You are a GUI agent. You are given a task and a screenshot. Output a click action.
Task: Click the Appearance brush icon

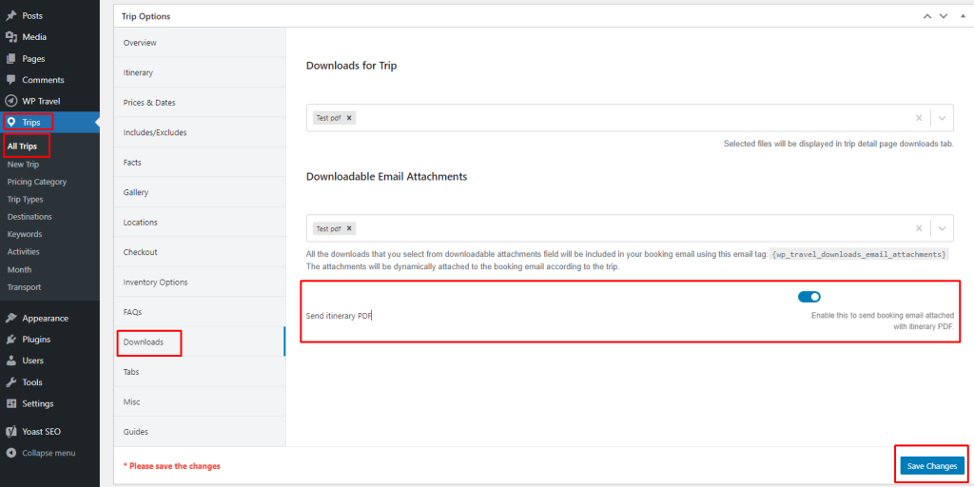[x=10, y=318]
